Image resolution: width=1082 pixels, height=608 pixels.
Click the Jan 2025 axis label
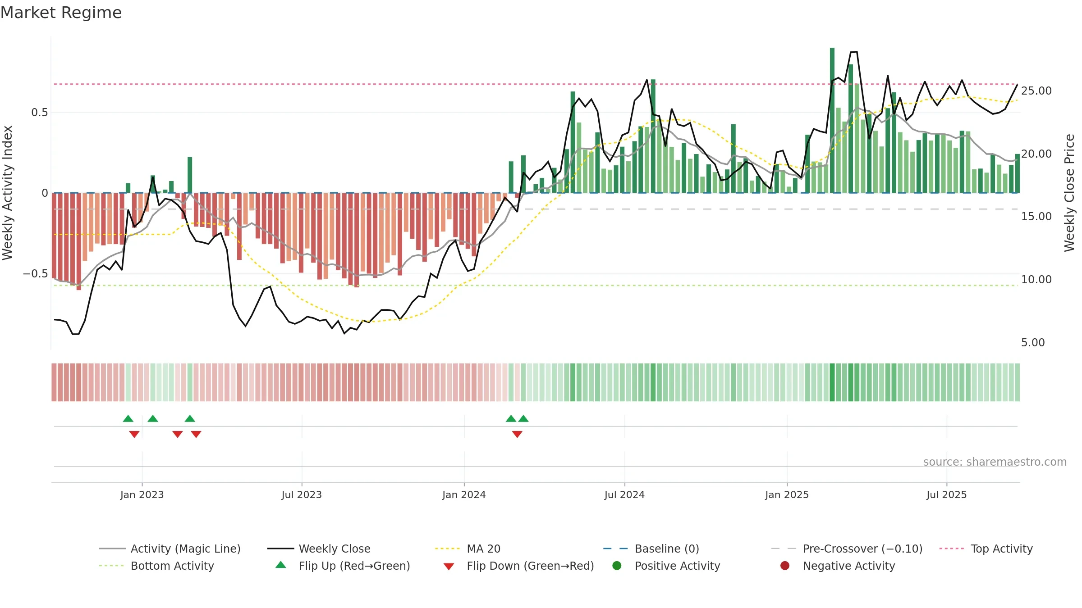[x=787, y=495]
